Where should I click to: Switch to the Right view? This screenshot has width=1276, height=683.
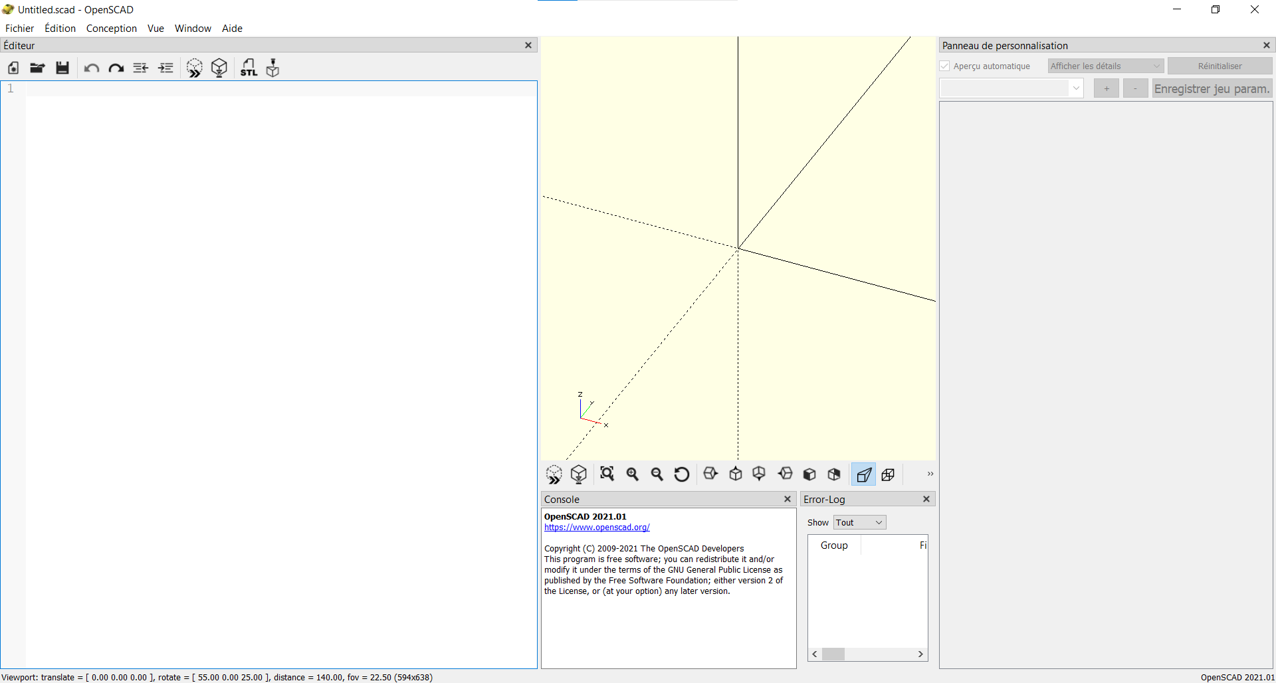click(710, 474)
